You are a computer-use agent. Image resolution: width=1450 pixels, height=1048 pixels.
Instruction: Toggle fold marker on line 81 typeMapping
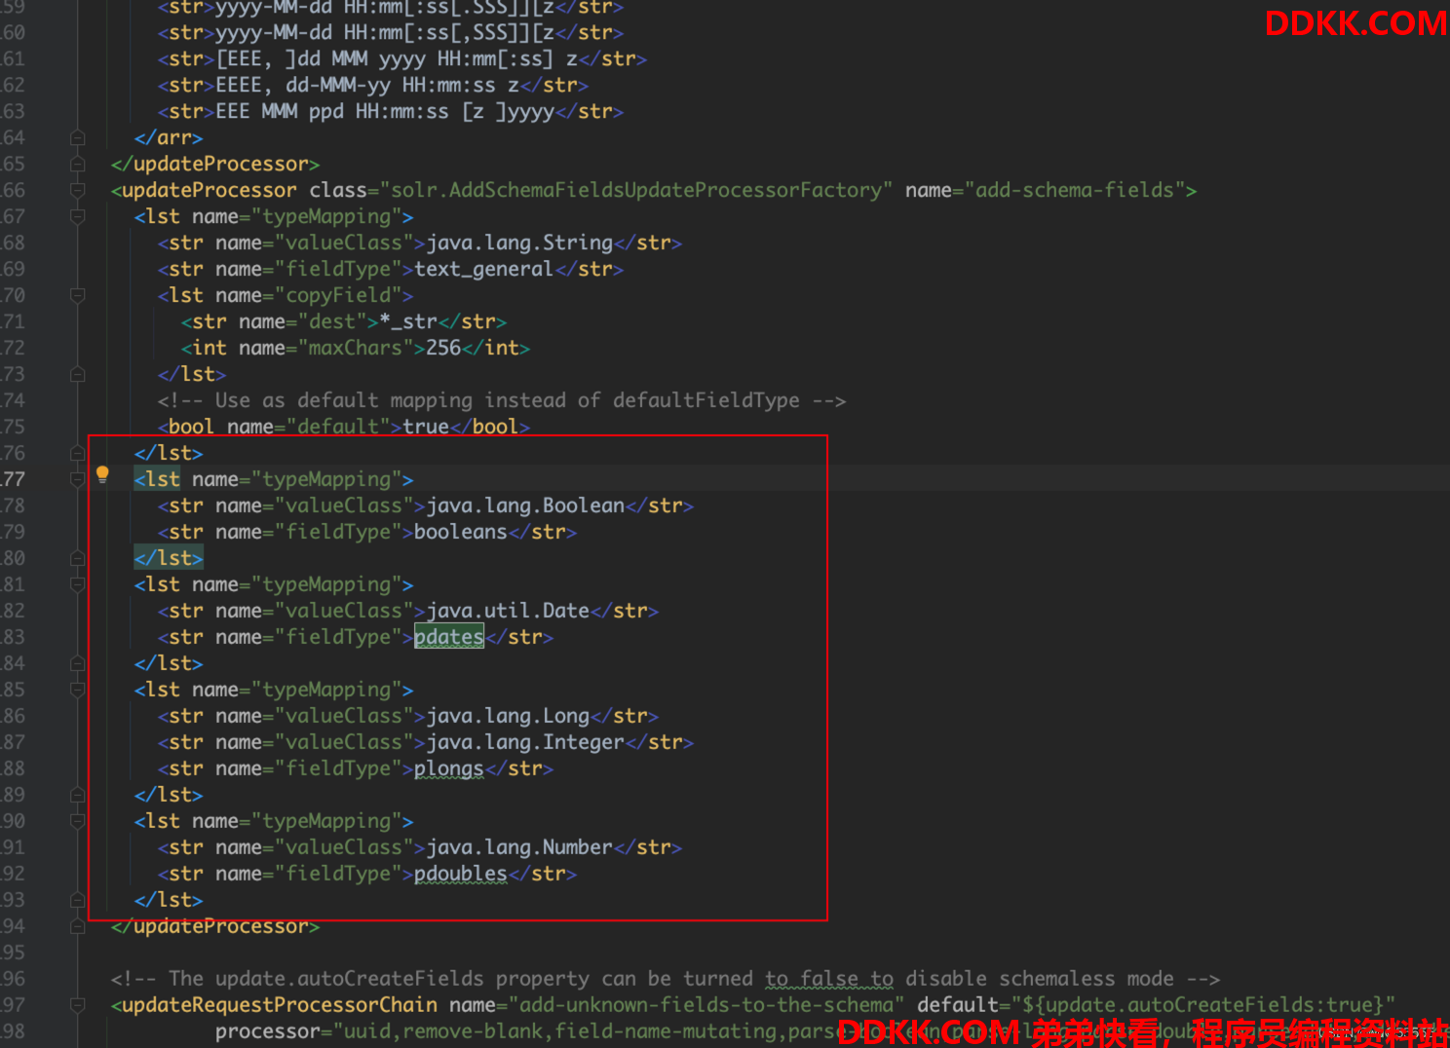click(x=78, y=584)
